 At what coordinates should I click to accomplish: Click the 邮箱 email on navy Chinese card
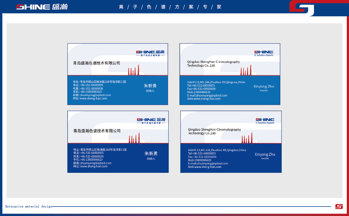(92, 163)
